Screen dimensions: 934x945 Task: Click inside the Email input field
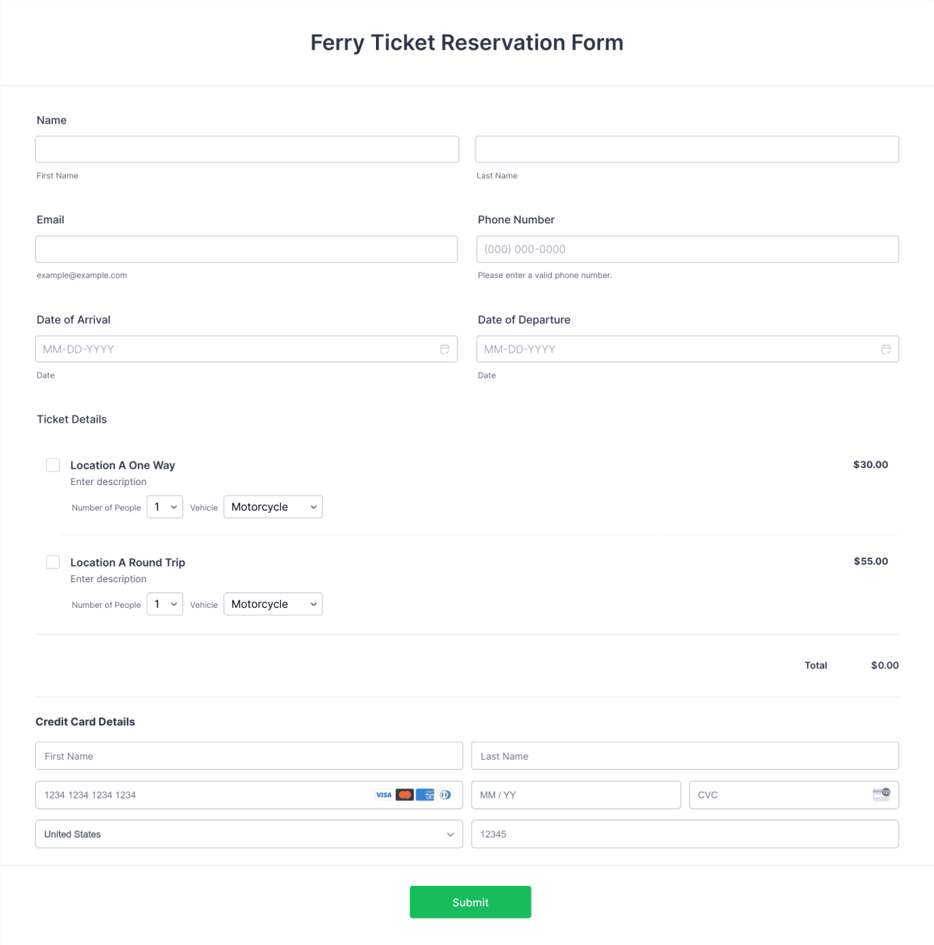pyautogui.click(x=246, y=249)
